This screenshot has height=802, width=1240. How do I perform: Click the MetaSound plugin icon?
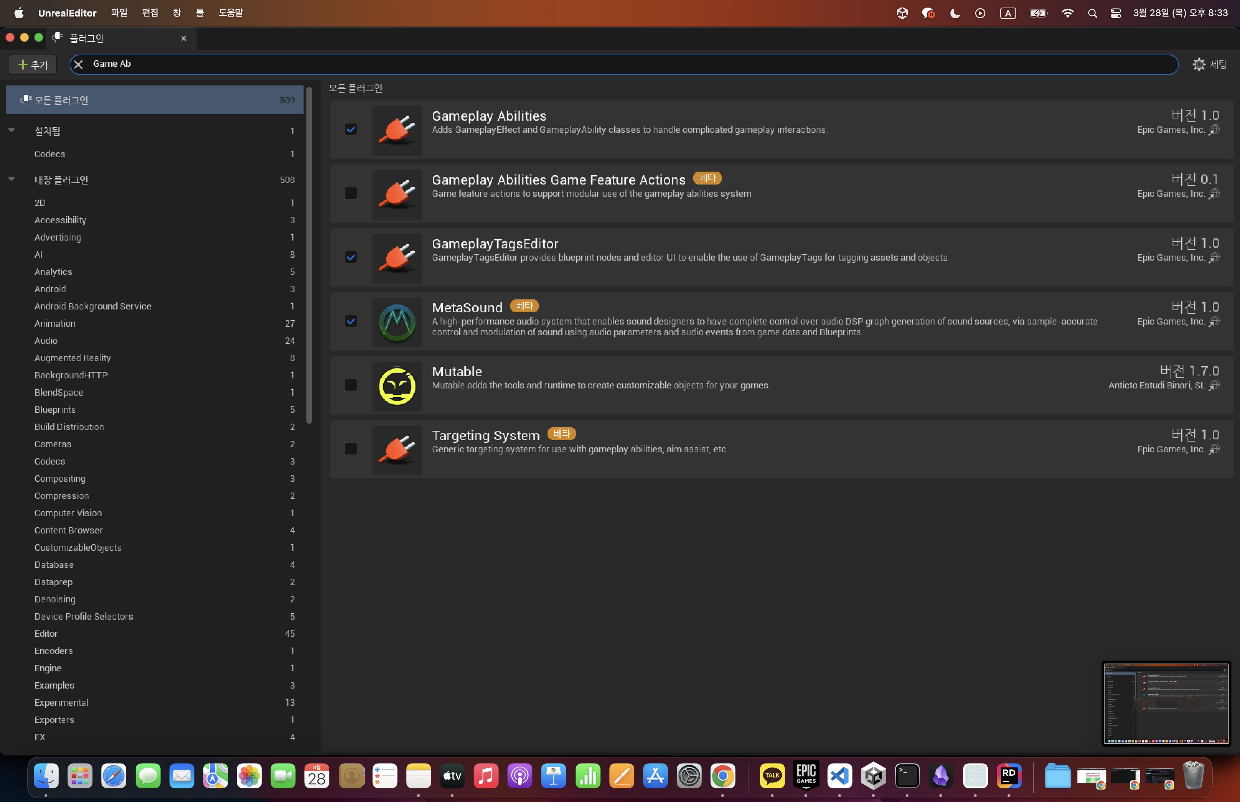pyautogui.click(x=396, y=322)
